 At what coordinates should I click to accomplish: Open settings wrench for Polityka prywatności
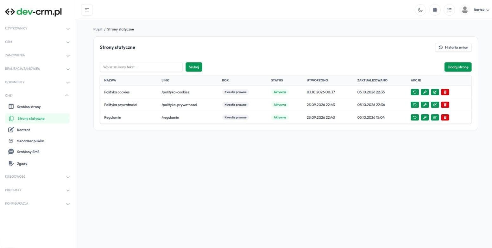click(x=425, y=105)
